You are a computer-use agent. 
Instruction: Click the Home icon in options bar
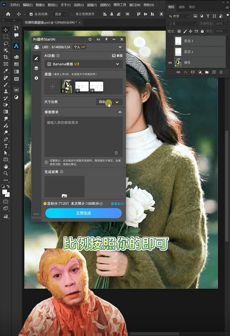(x=8, y=14)
